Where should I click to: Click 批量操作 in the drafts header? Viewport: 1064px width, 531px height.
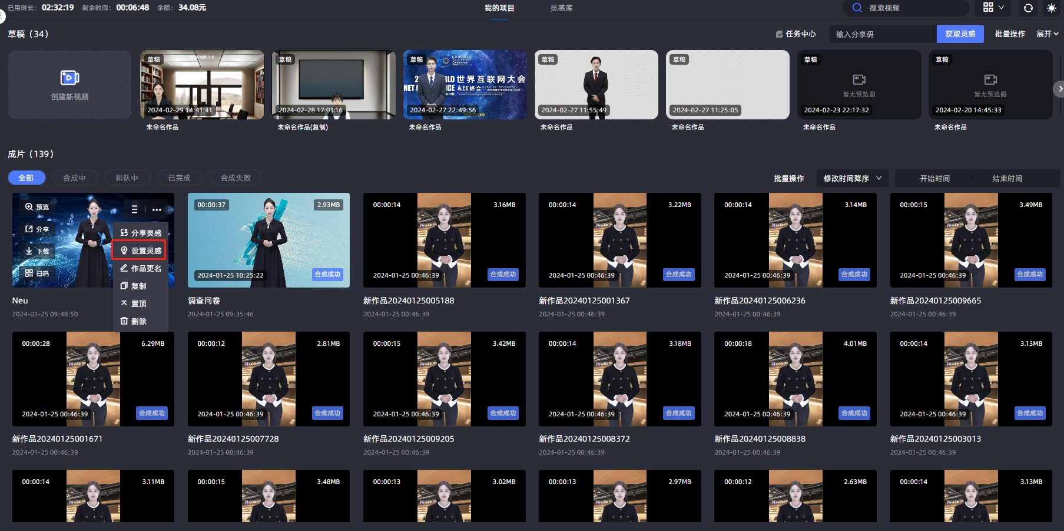pos(1010,34)
